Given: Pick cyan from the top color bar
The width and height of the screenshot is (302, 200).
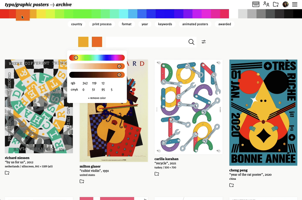Looking at the screenshot, I should (123, 14).
